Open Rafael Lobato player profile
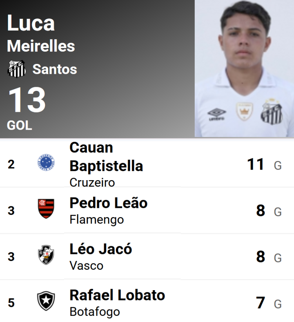 click(117, 295)
